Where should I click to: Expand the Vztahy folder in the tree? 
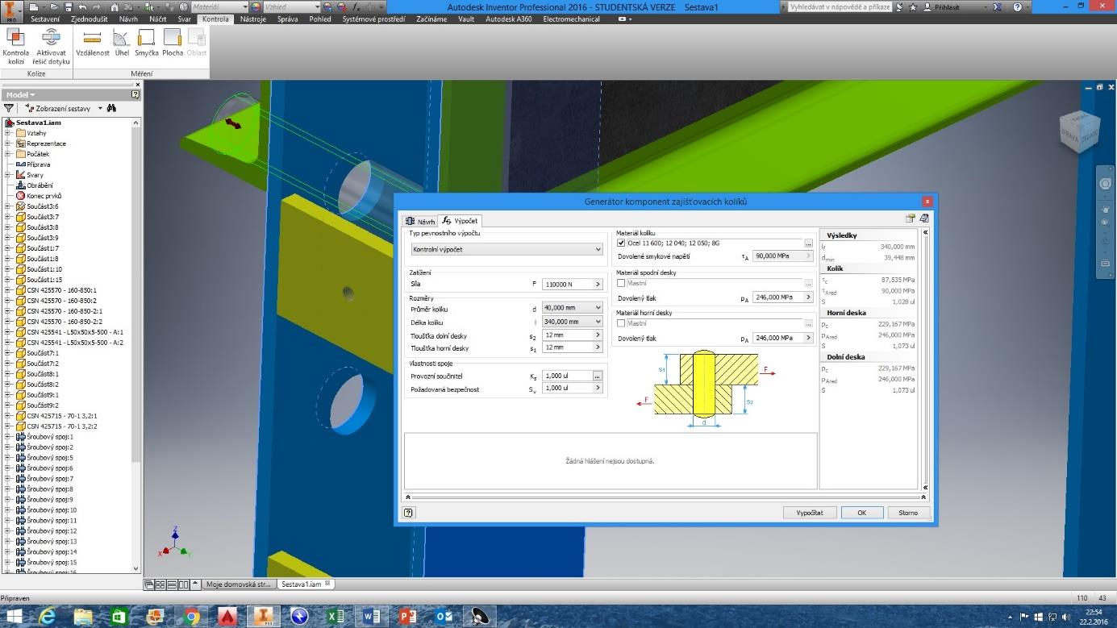click(x=8, y=133)
